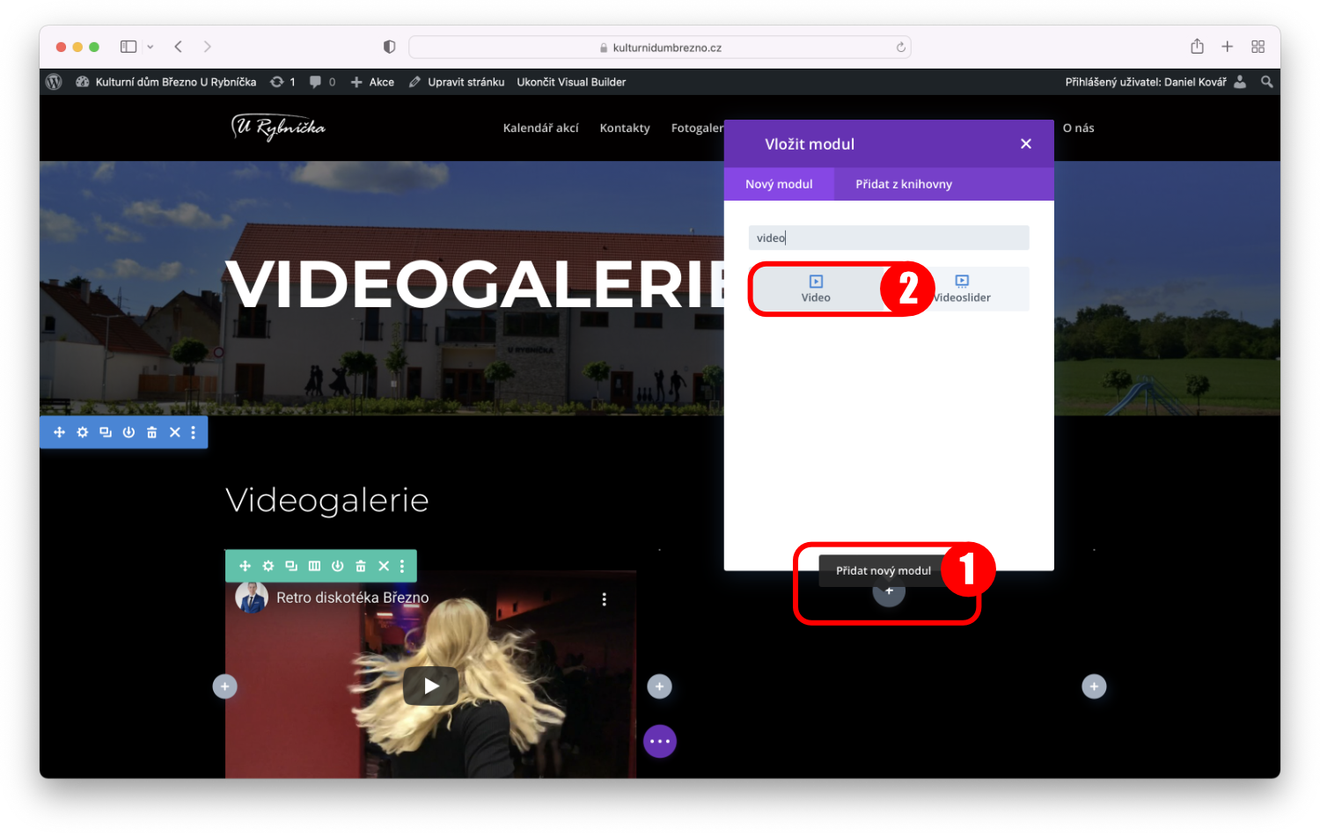Play the Retro diskotéka Březno video
The image size is (1320, 836).
431,686
